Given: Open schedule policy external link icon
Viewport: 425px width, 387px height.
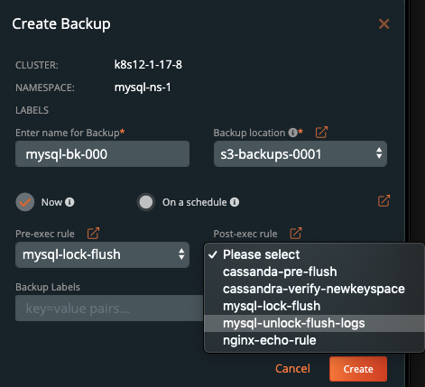Looking at the screenshot, I should point(383,201).
